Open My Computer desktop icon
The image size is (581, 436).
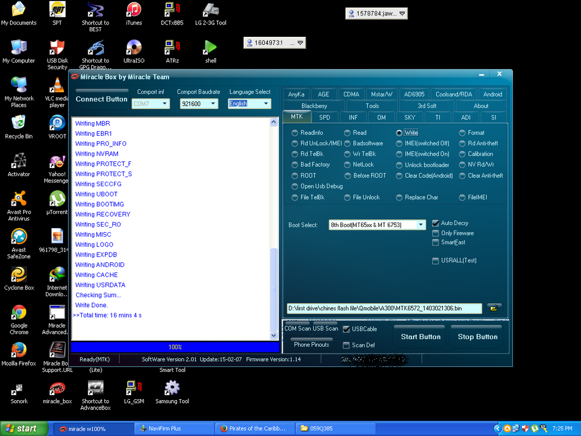click(x=19, y=51)
